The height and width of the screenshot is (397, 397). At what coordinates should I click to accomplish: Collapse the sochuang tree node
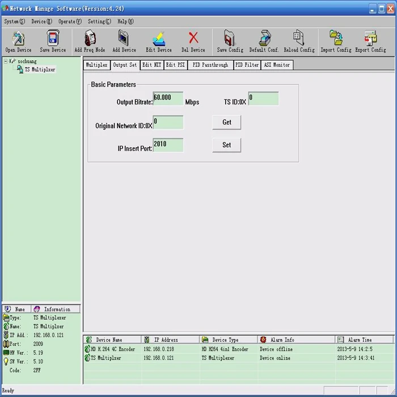[5, 61]
